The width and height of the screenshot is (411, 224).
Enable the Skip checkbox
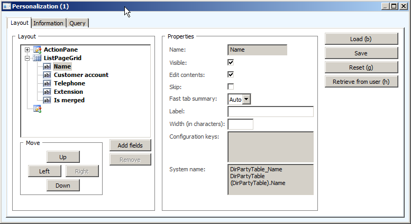coord(231,86)
